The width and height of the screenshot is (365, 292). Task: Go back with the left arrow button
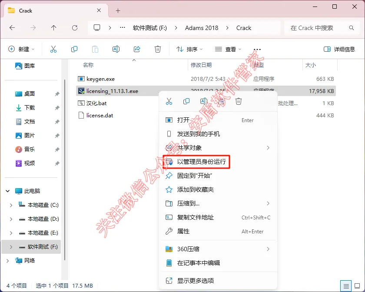[12, 28]
